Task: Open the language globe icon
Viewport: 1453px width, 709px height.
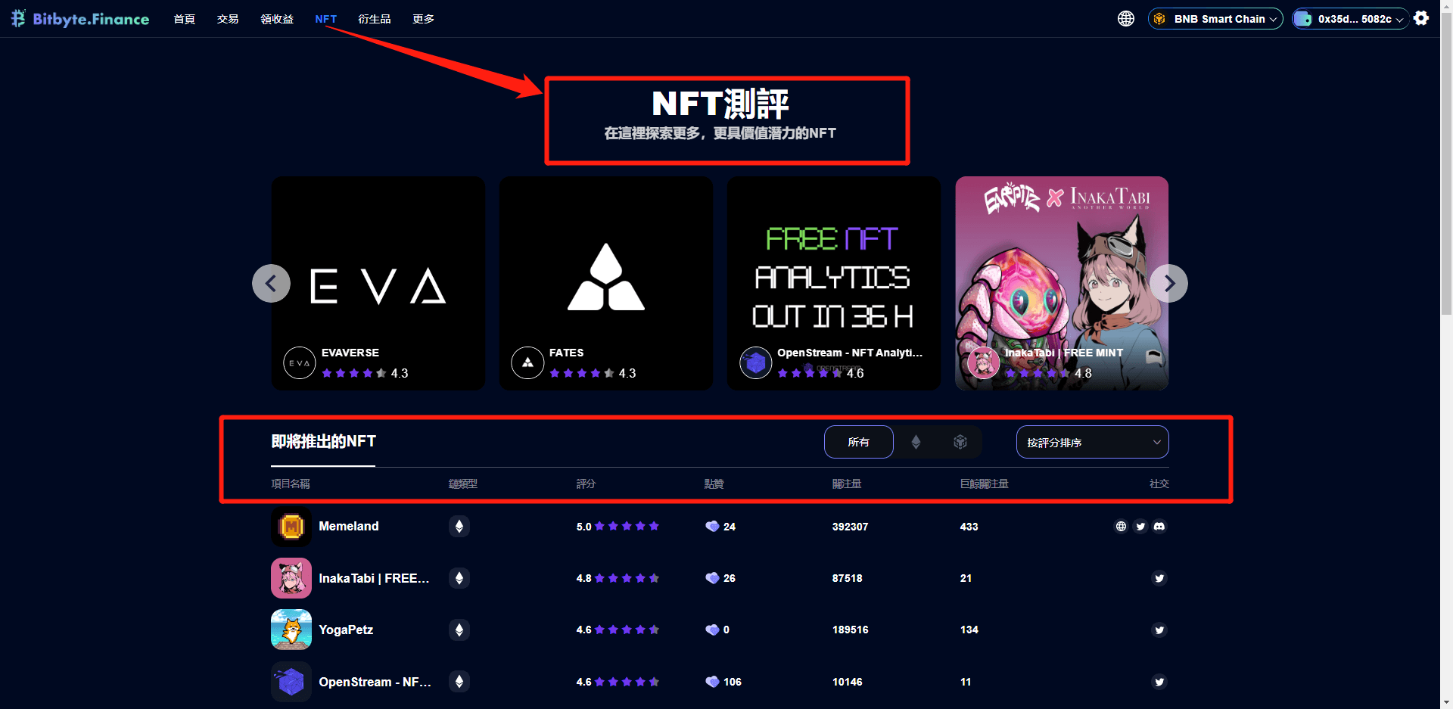Action: click(1125, 19)
